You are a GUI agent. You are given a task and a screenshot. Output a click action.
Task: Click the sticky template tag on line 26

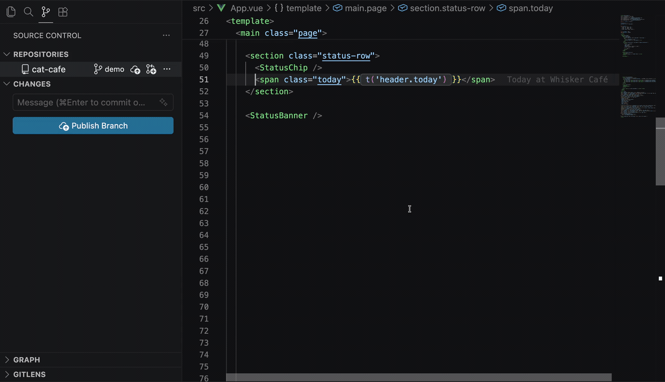pyautogui.click(x=250, y=21)
